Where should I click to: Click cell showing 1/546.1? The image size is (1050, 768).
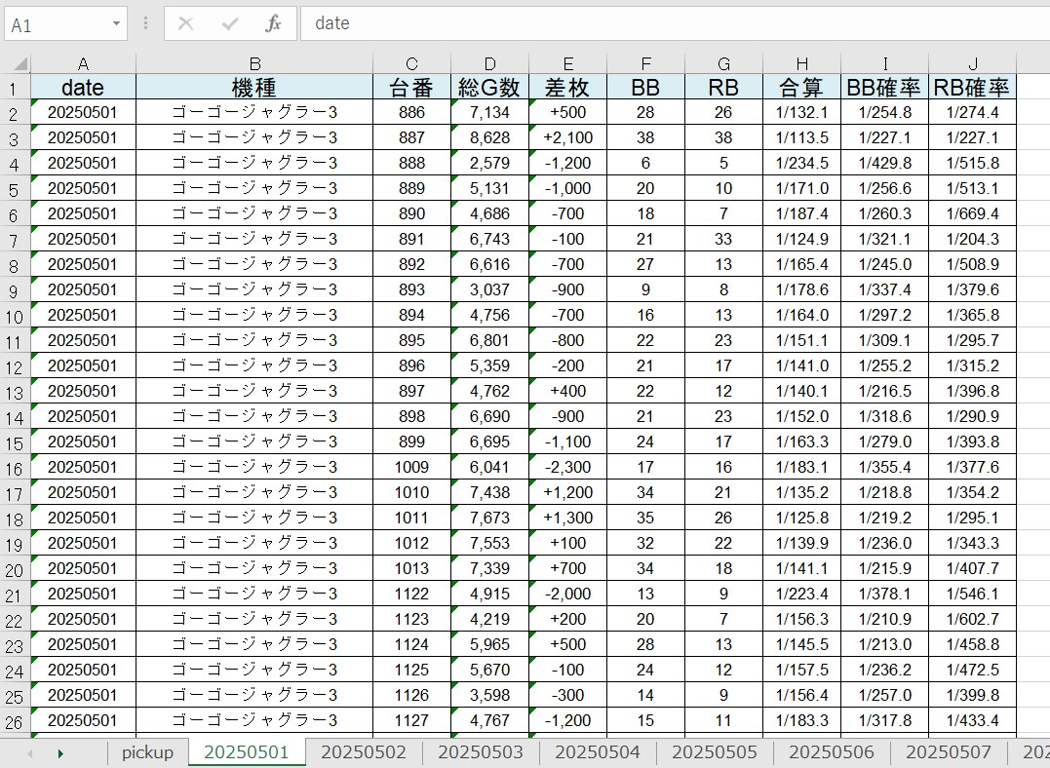[972, 594]
